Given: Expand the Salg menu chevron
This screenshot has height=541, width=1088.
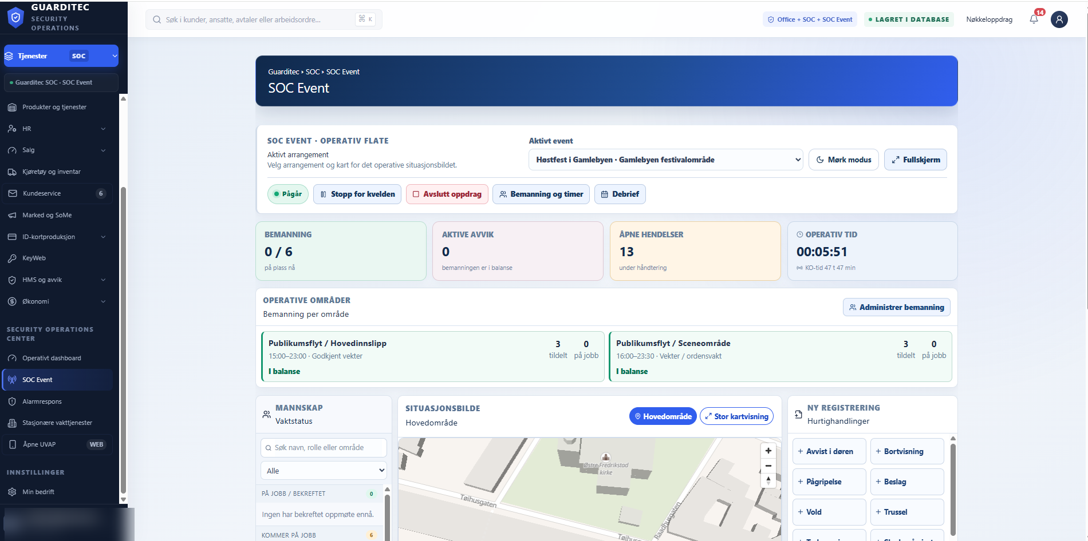Looking at the screenshot, I should pyautogui.click(x=104, y=150).
